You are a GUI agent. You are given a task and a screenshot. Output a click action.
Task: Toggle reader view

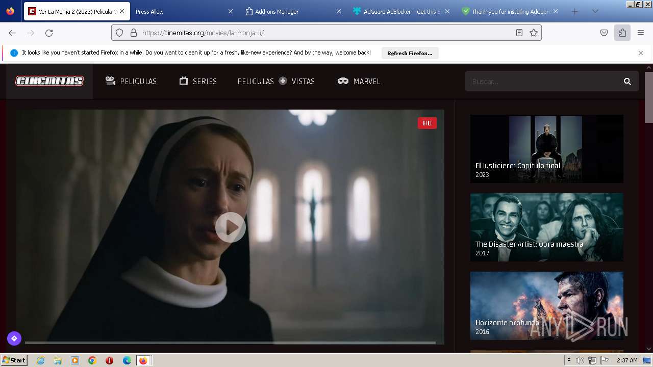point(519,33)
